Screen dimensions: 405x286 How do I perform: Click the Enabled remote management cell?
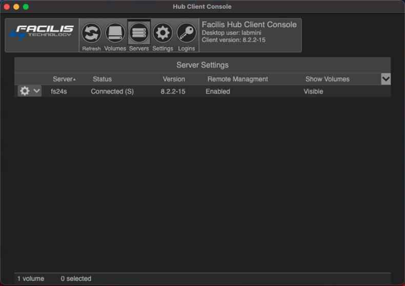click(218, 92)
